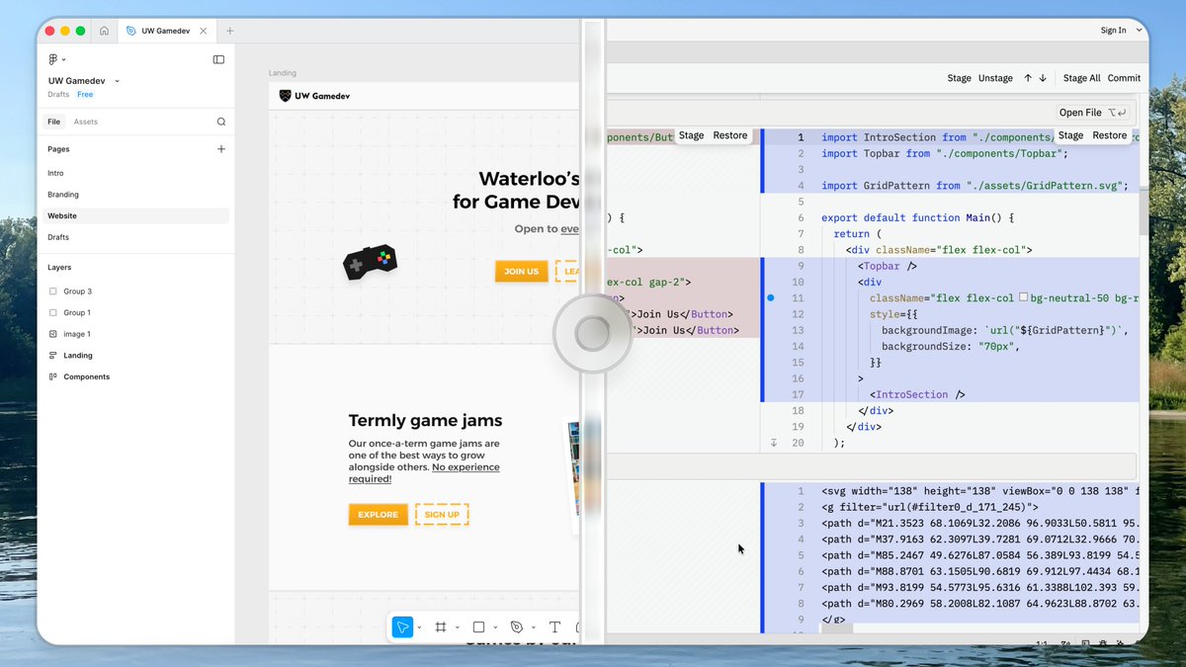
Task: Click the blue breakpoint dot on line 11
Action: [771, 297]
